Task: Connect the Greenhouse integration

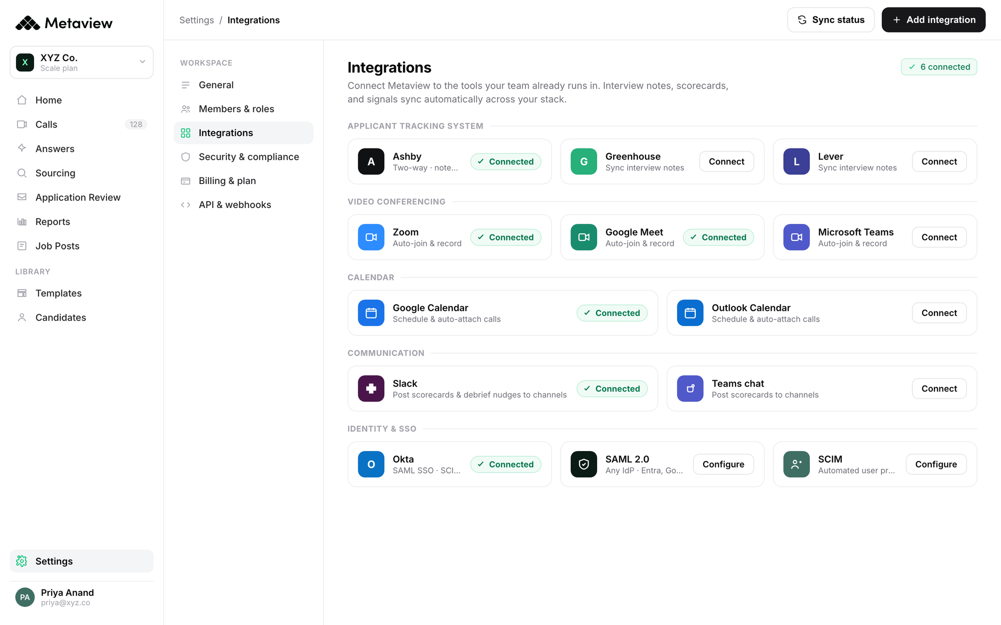Action: pyautogui.click(x=726, y=161)
